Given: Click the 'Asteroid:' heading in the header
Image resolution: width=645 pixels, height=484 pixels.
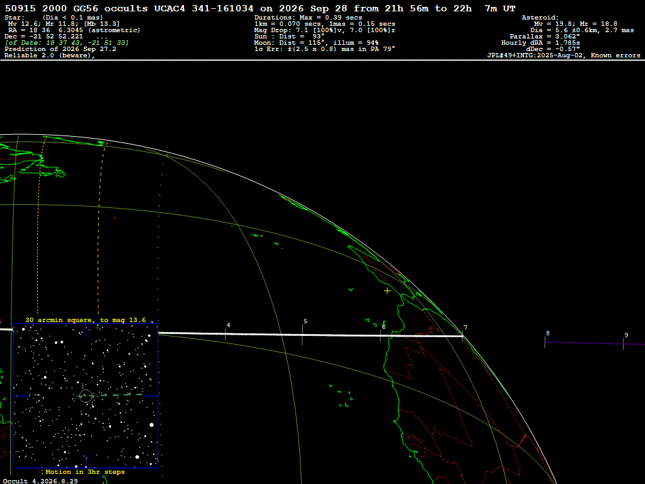Looking at the screenshot, I should (540, 18).
